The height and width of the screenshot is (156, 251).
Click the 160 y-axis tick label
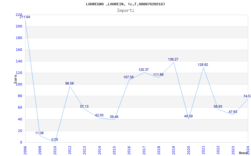(x=19, y=50)
